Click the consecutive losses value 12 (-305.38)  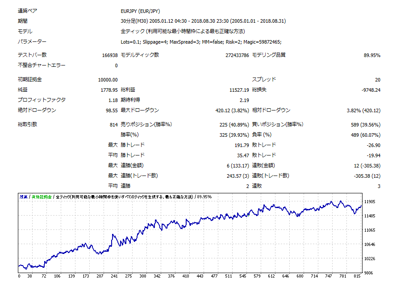tap(367, 166)
